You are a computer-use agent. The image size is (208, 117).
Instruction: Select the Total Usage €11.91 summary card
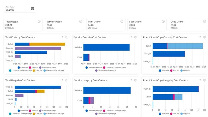(x=23, y=24)
